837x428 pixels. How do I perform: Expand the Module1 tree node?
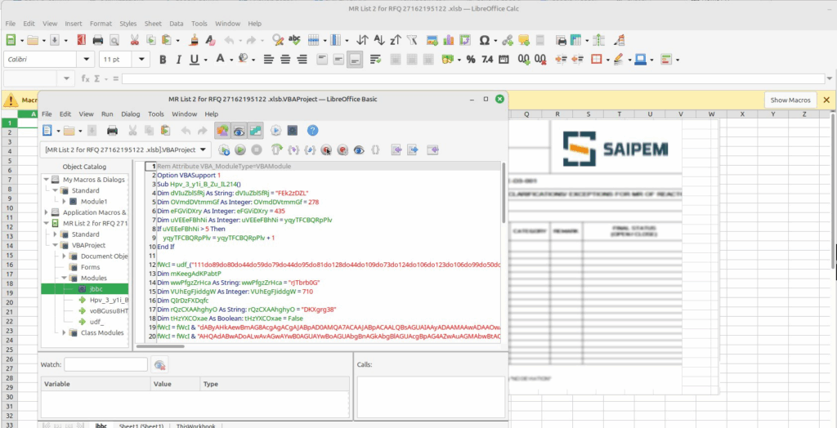(65, 201)
